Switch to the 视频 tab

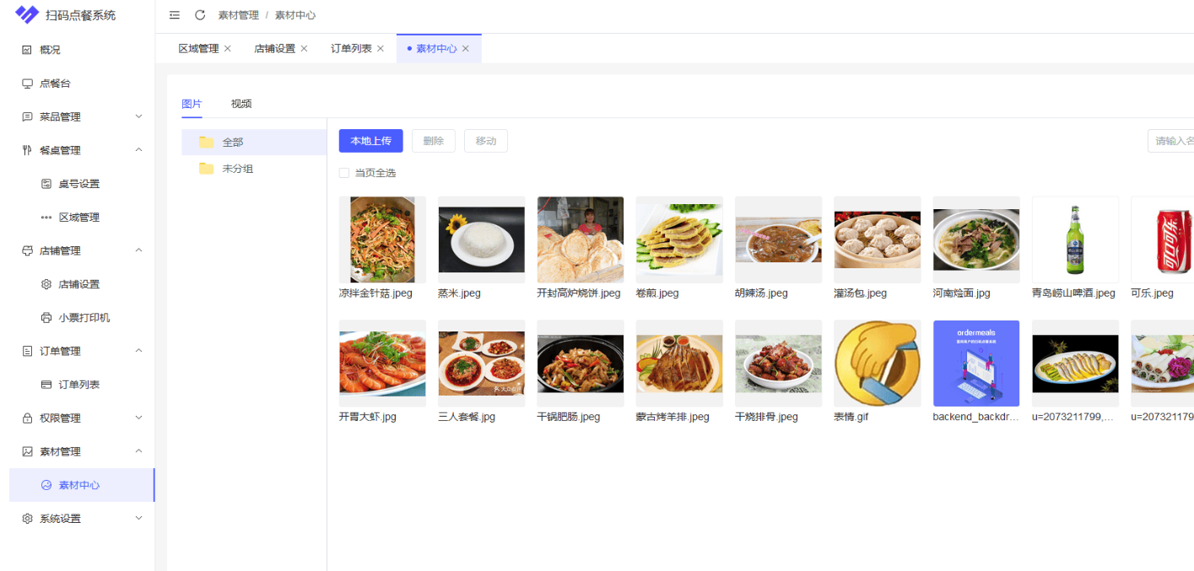tap(241, 102)
